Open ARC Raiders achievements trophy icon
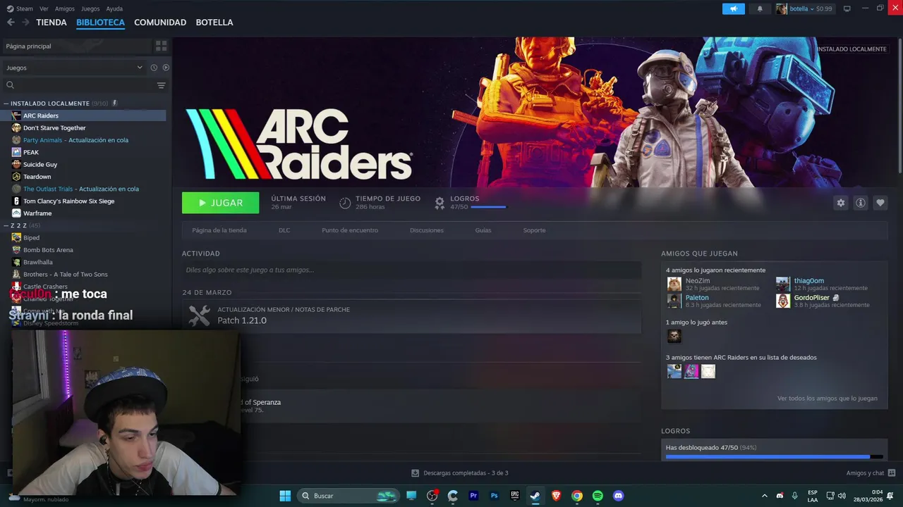 440,203
